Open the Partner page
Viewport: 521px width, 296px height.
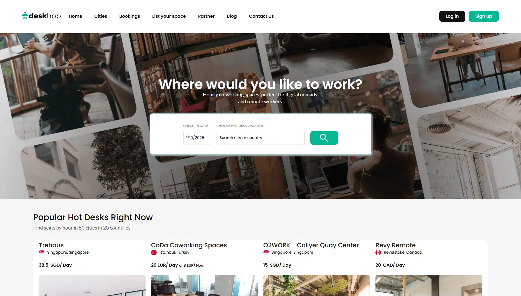click(x=206, y=16)
